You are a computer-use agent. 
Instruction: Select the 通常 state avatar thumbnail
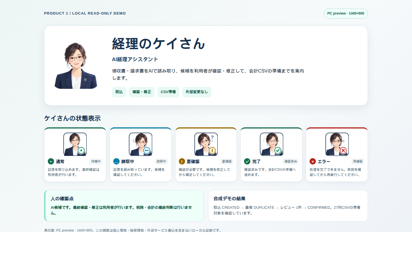pyautogui.click(x=75, y=144)
